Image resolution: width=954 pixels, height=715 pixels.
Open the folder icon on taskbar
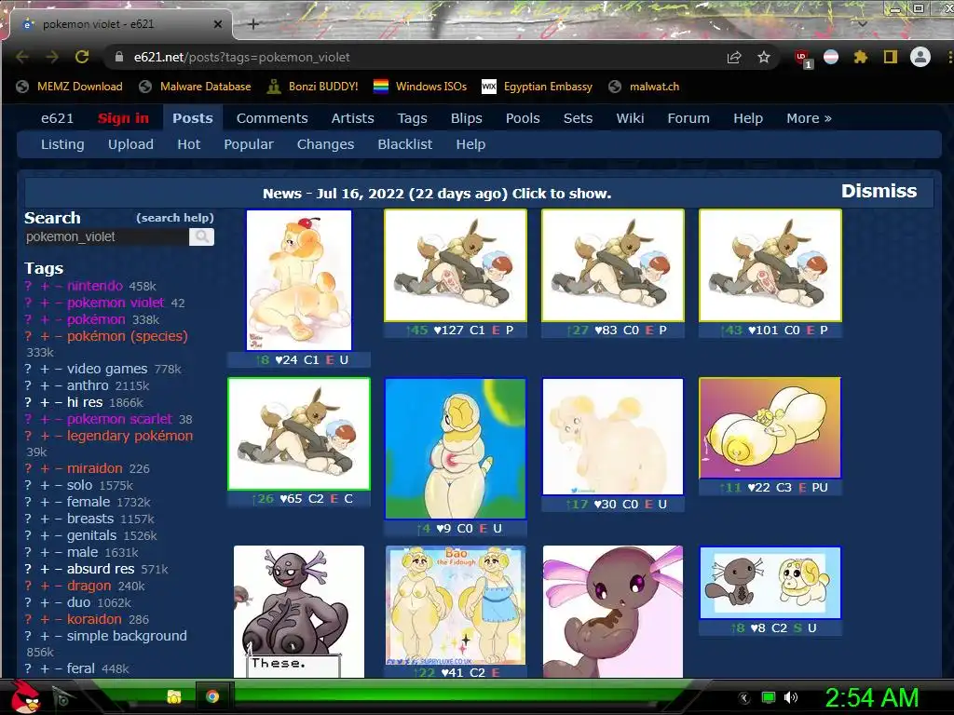(x=174, y=696)
